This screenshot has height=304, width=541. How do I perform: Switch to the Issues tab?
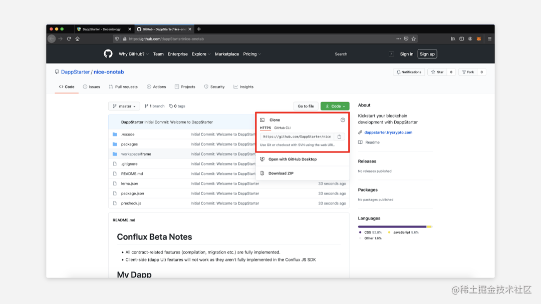[x=92, y=87]
